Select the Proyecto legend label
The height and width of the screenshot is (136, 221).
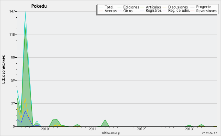pyautogui.click(x=204, y=7)
